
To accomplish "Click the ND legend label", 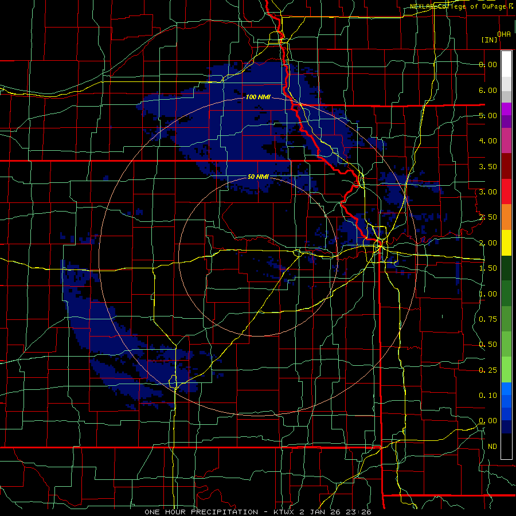I will coord(492,447).
